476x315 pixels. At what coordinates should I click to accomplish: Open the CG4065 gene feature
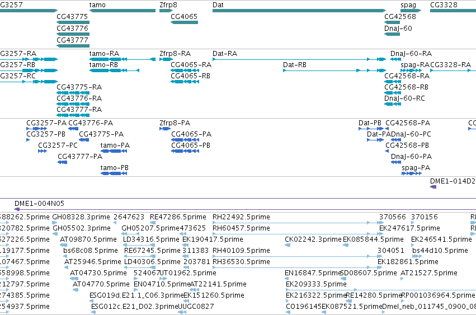[x=184, y=22]
